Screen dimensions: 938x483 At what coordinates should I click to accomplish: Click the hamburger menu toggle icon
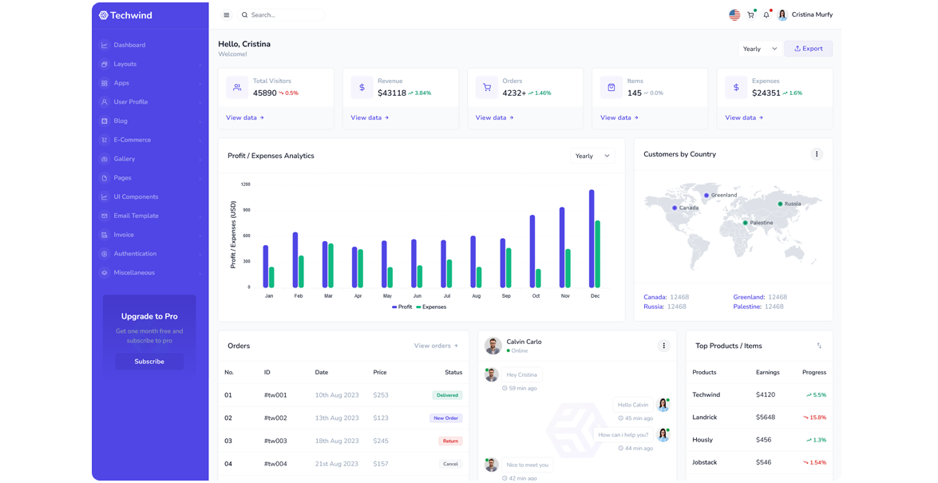tap(226, 14)
